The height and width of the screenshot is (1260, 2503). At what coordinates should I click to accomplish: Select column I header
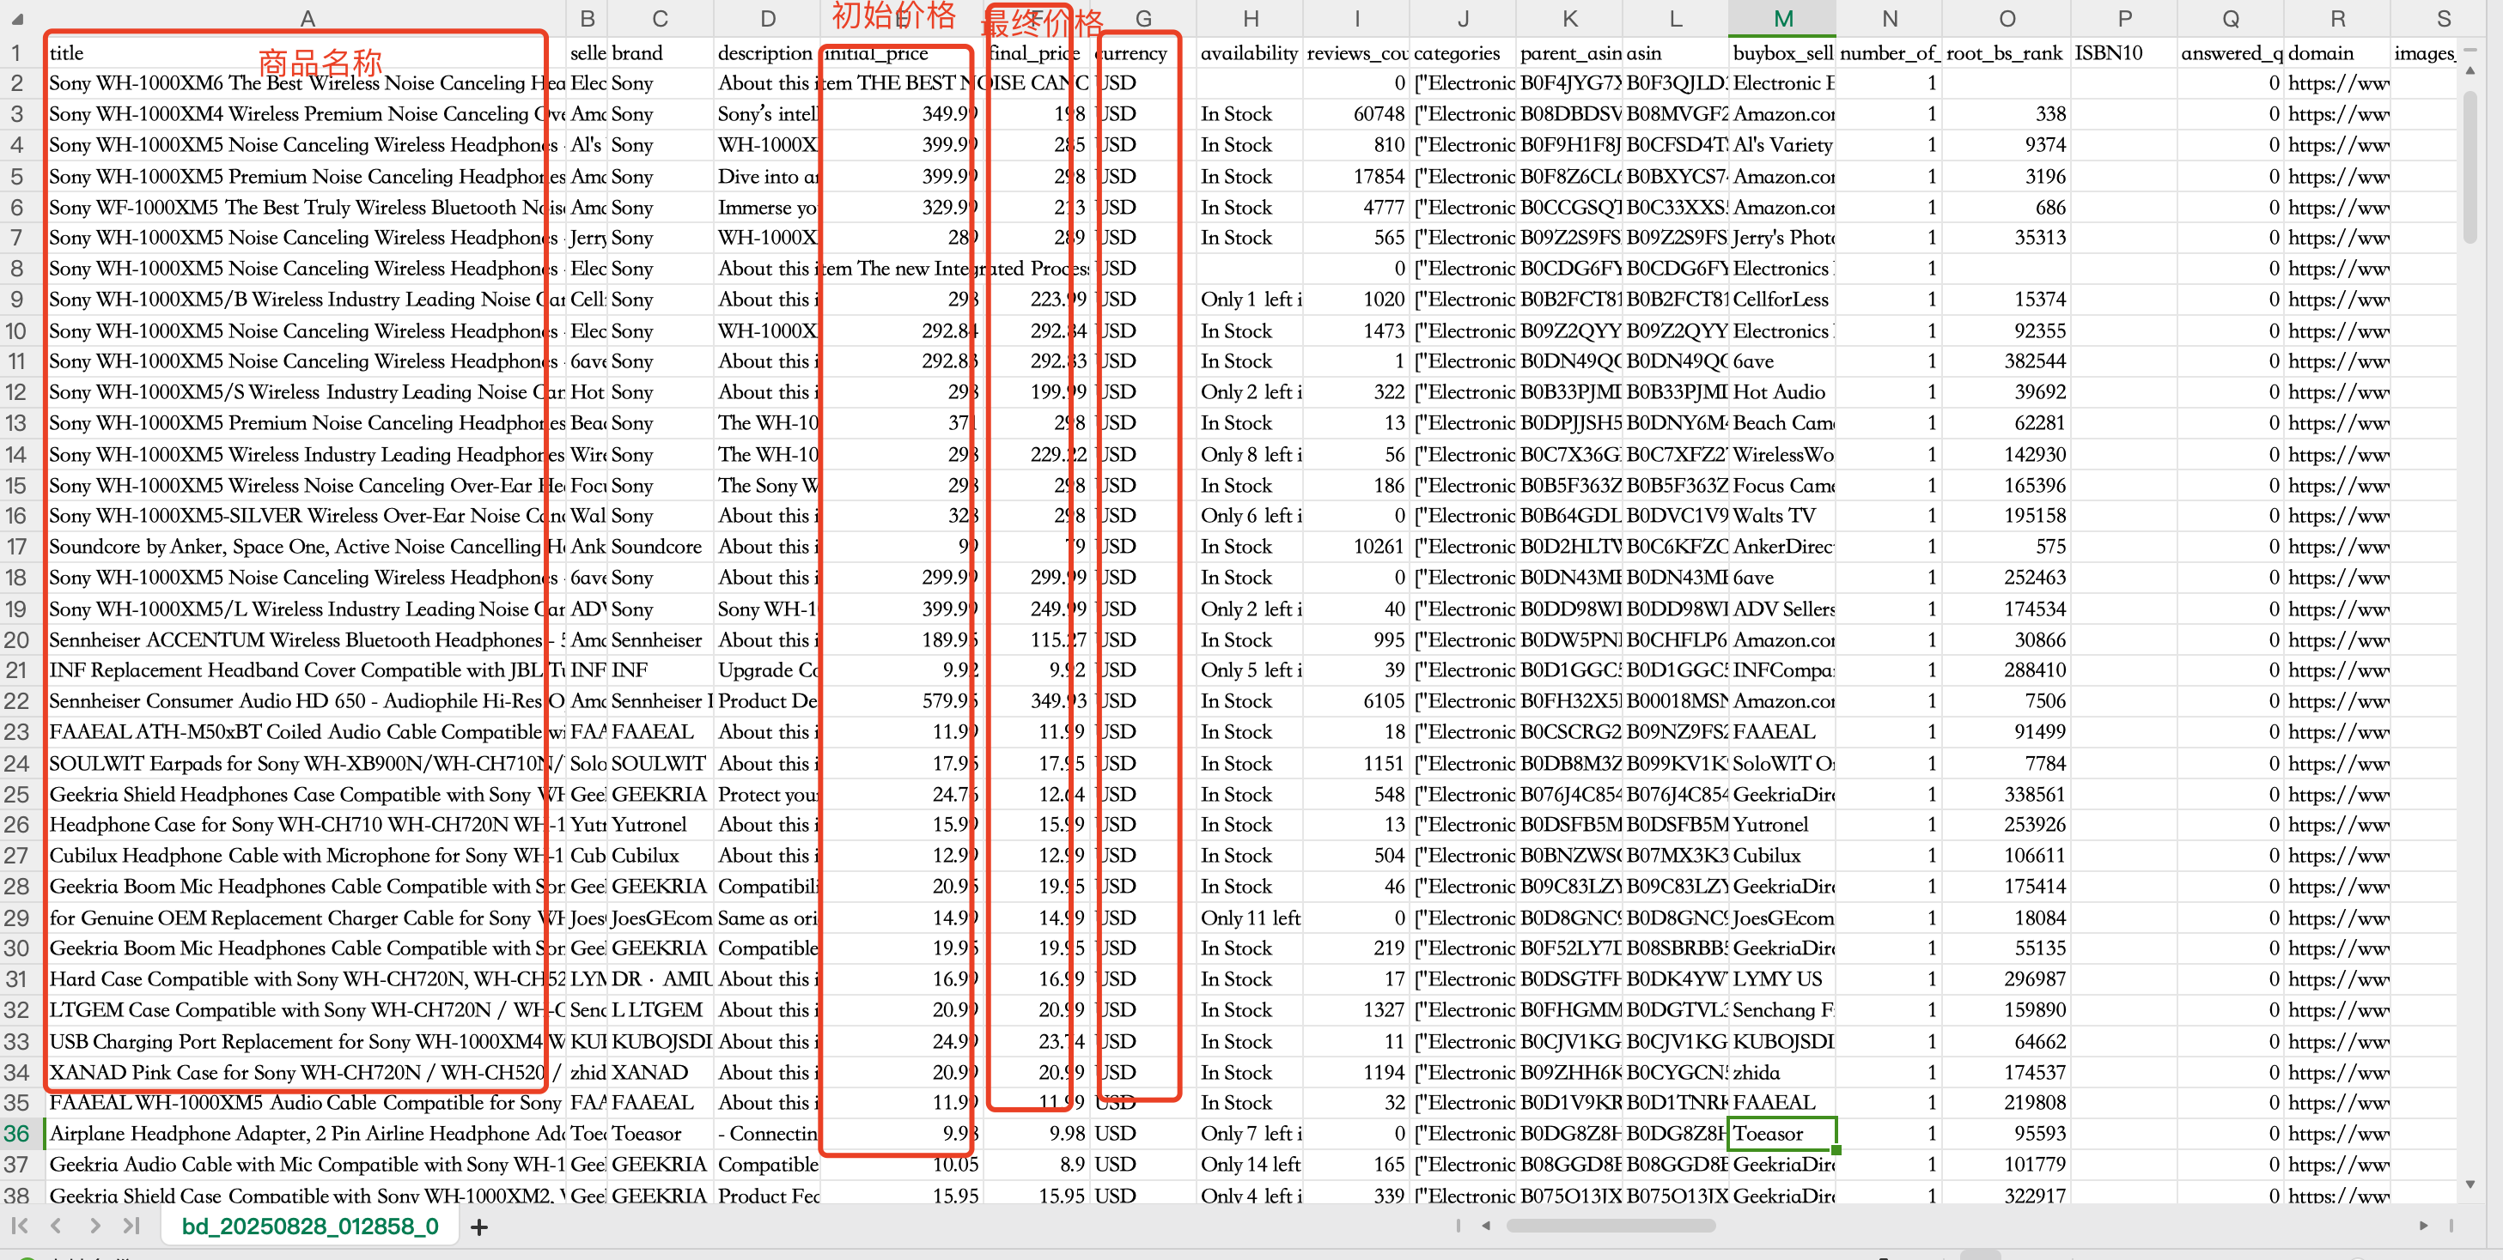click(x=1356, y=18)
